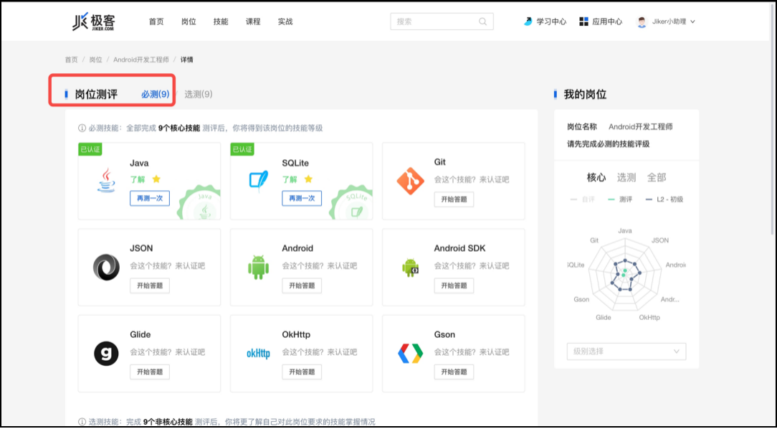Click the JSON swirl icon
The width and height of the screenshot is (777, 429).
[x=106, y=267]
